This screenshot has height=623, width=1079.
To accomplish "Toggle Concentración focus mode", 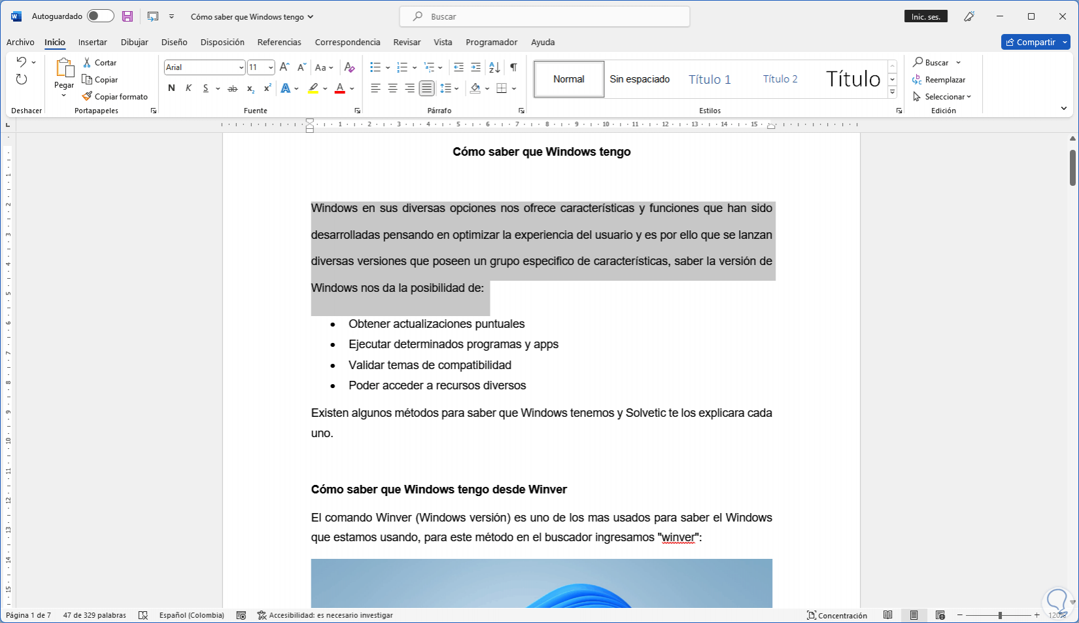I will (837, 615).
